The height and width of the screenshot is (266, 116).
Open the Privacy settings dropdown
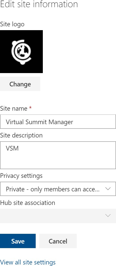point(58,189)
